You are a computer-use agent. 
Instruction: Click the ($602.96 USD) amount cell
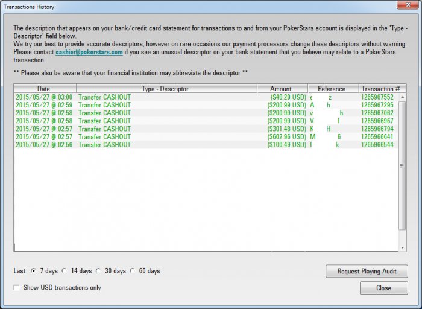(287, 137)
